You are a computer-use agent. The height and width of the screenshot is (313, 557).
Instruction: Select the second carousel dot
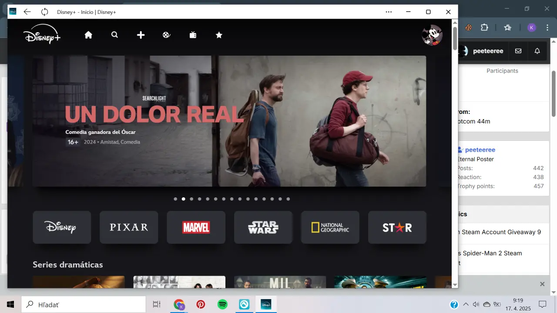click(x=184, y=199)
